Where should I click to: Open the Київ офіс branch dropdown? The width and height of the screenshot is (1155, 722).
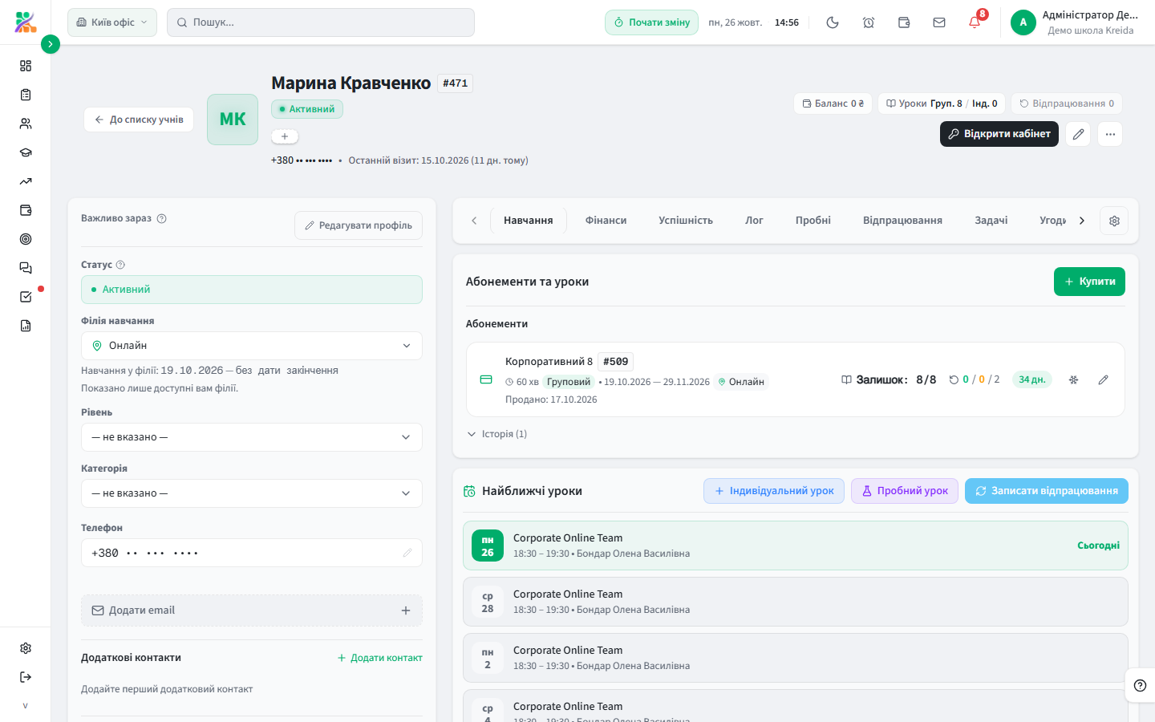[x=112, y=22]
